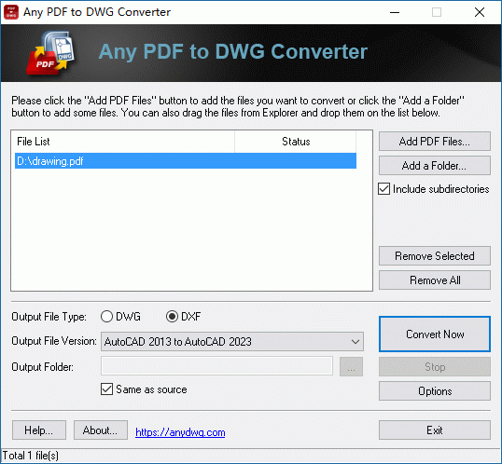
Task: Click Add PDF Files button
Action: [x=435, y=142]
